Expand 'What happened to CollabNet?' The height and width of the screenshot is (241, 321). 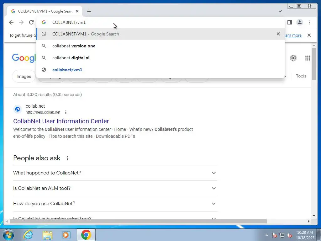[x=115, y=173]
